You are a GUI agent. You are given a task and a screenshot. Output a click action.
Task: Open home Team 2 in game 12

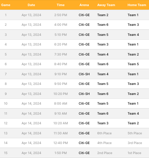133,123
